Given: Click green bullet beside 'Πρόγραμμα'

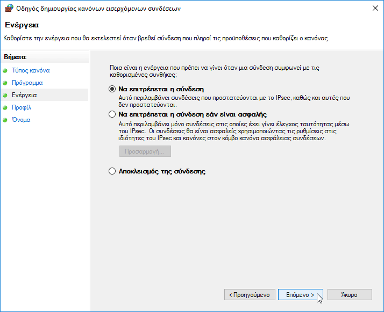Looking at the screenshot, I should click(x=5, y=83).
